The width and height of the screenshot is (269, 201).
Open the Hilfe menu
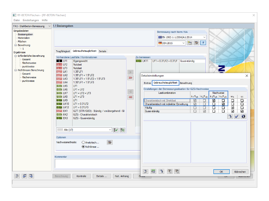45,20
